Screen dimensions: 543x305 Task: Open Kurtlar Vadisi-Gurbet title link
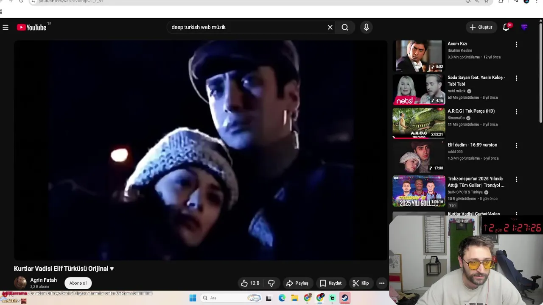point(473,214)
